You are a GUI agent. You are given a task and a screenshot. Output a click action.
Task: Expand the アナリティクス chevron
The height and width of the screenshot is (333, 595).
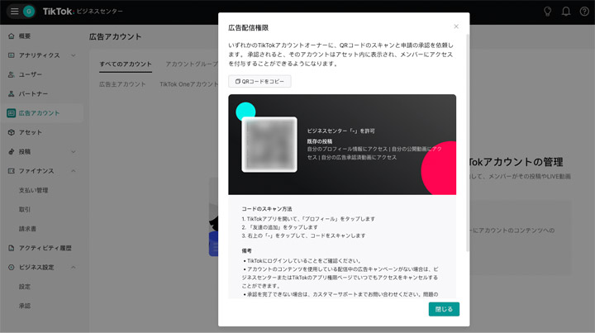[74, 55]
